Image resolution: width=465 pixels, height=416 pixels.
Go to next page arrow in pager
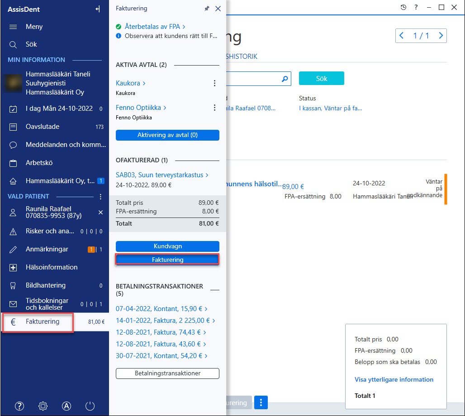tap(441, 36)
